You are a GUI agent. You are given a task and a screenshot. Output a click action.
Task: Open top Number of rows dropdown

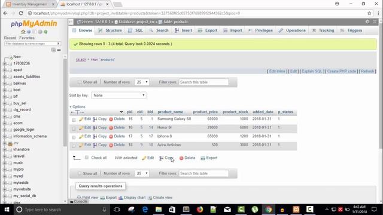[142, 82]
